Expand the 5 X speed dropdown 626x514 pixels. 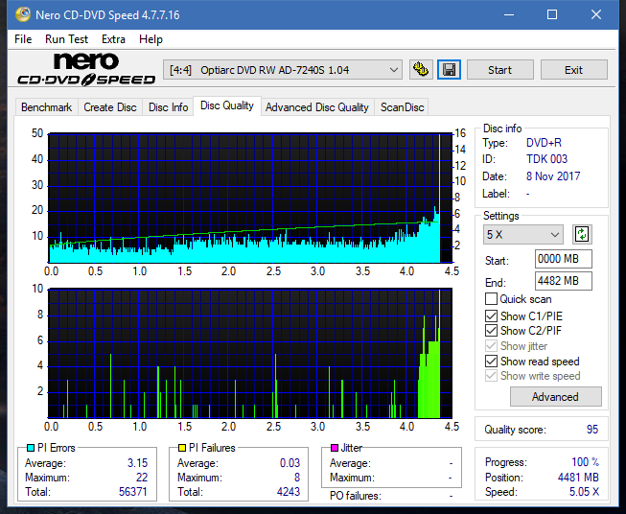click(x=523, y=234)
